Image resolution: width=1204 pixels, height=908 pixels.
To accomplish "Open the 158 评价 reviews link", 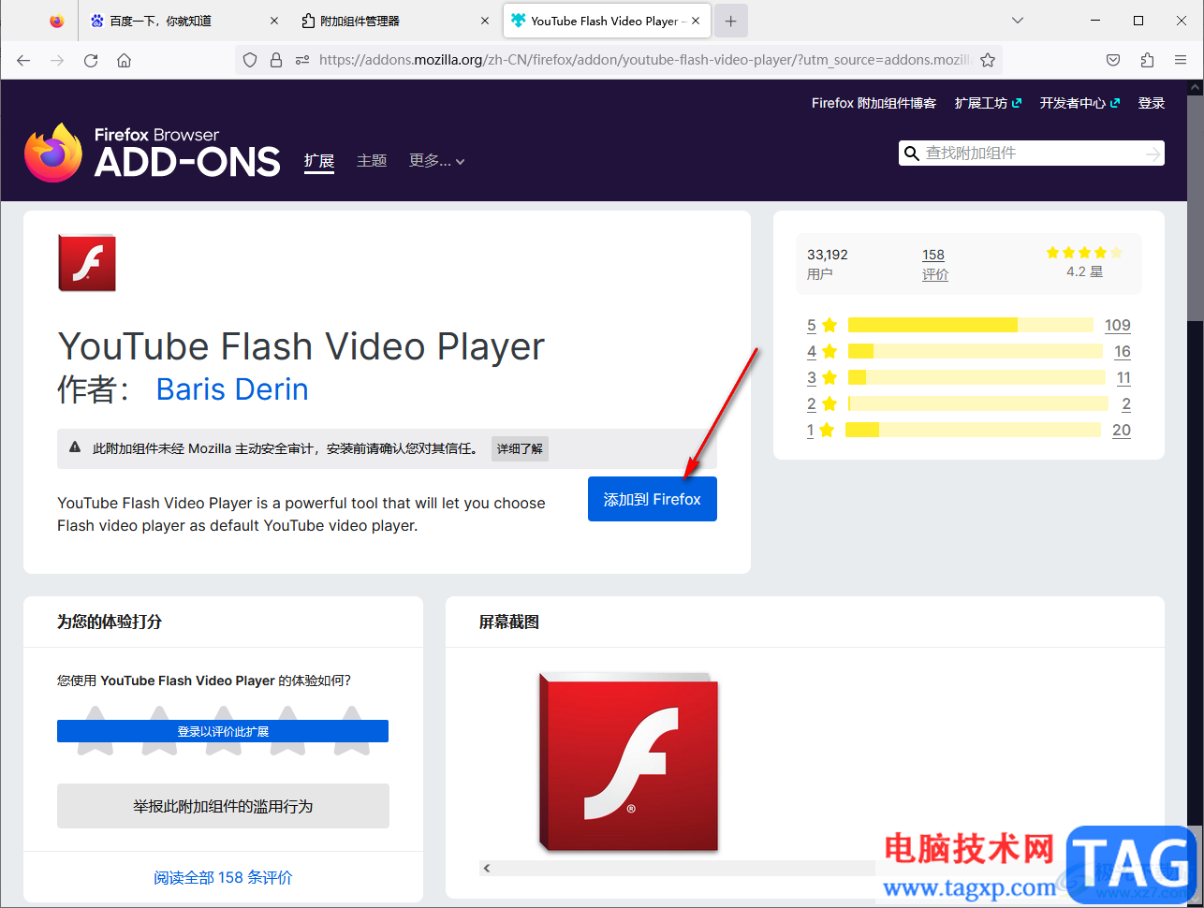I will coord(934,264).
